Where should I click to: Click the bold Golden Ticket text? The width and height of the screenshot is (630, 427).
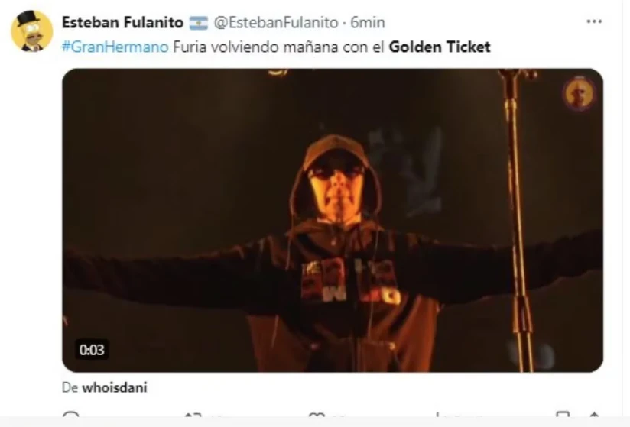coord(440,47)
